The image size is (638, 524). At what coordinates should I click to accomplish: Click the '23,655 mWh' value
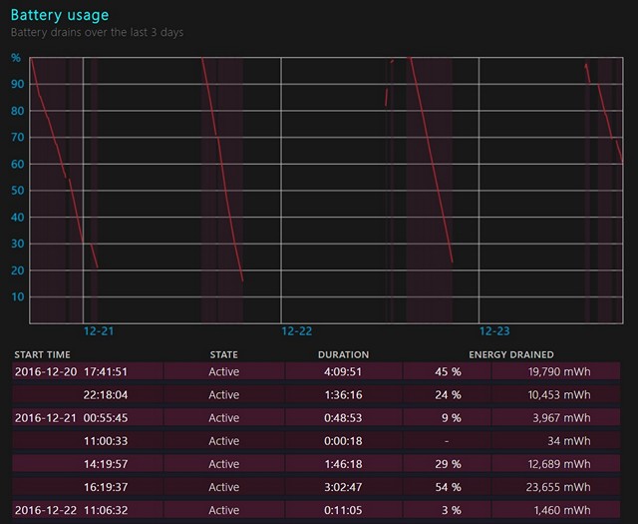[558, 487]
